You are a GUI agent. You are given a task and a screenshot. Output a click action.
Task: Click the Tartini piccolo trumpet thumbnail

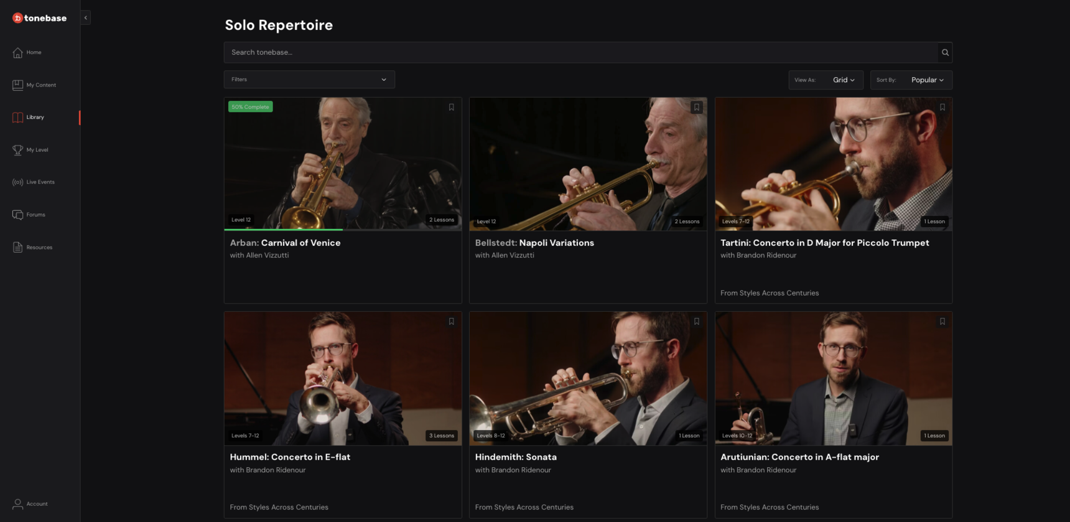coord(834,164)
